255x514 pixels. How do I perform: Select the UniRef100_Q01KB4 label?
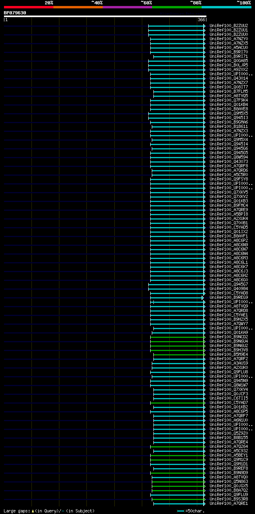229,104
